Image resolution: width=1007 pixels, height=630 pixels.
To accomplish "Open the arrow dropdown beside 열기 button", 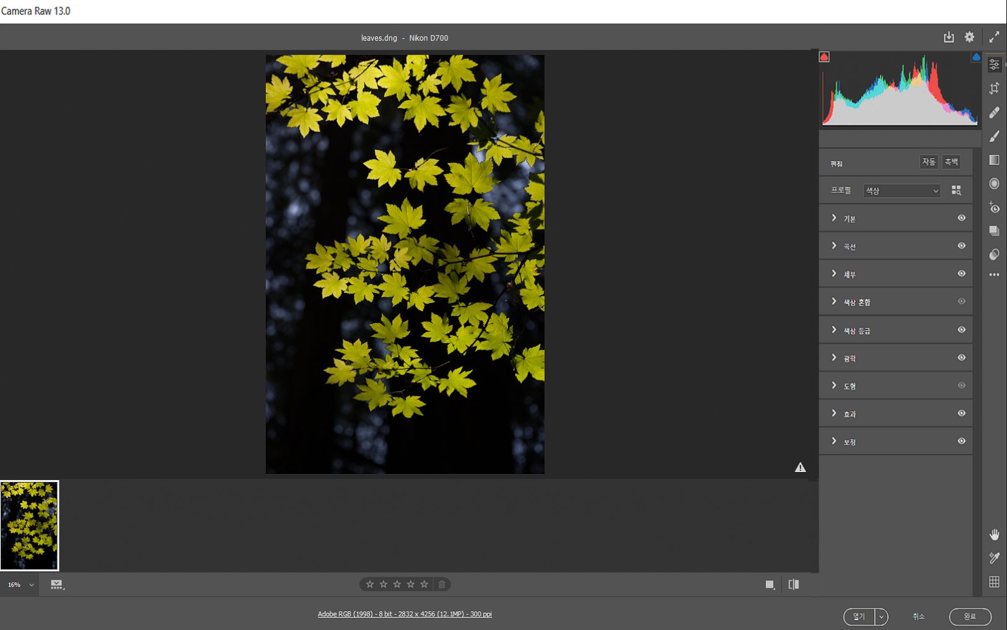I will click(881, 617).
